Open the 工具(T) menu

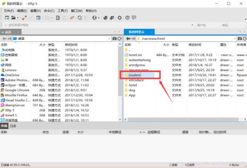coord(63,11)
